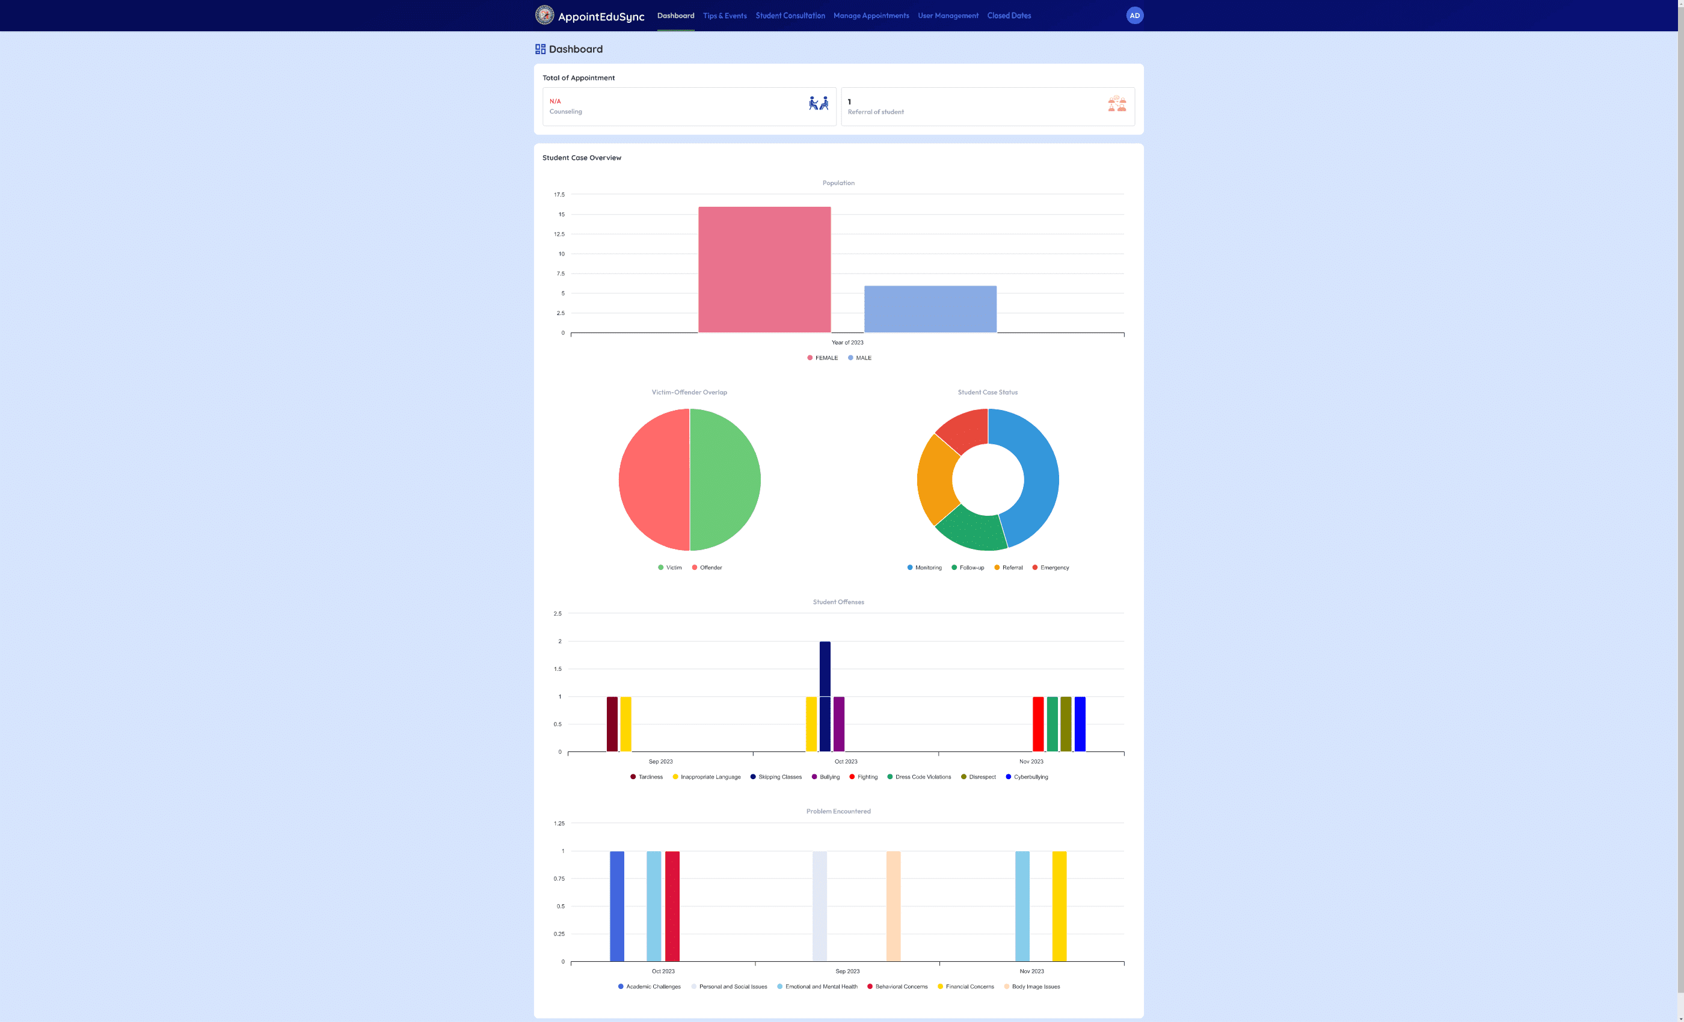This screenshot has height=1022, width=1684.
Task: Toggle Behavioral Concerns legend item
Action: 897,987
